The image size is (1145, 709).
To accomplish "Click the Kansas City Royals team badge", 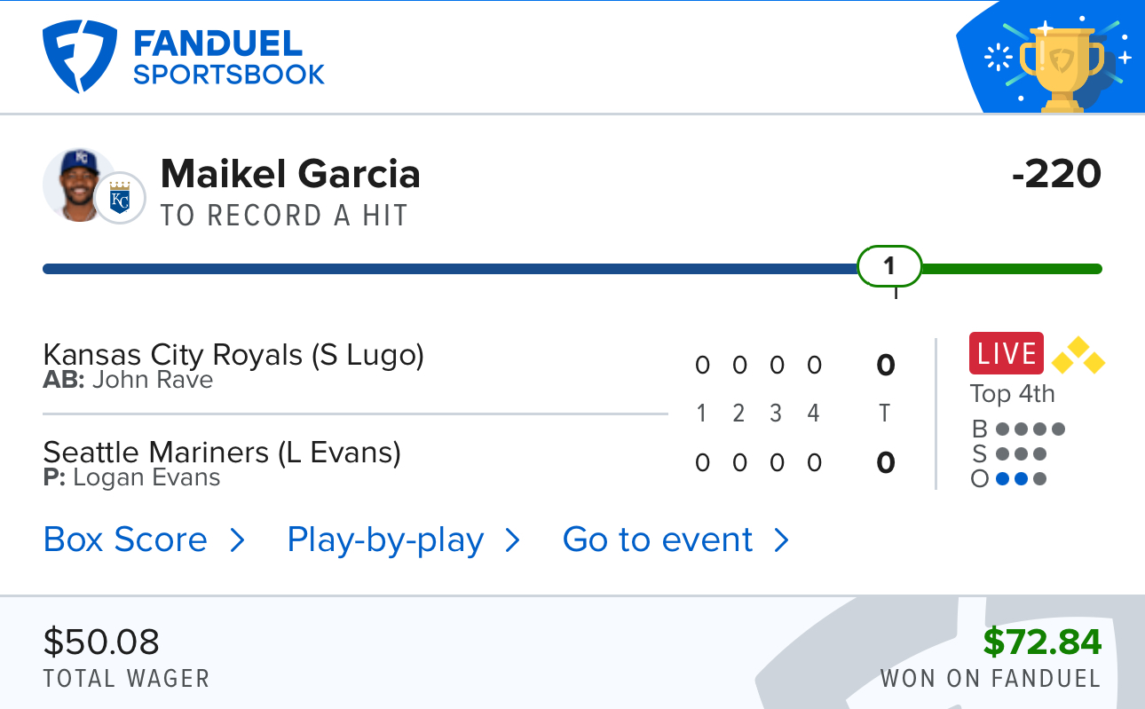I will [x=119, y=197].
